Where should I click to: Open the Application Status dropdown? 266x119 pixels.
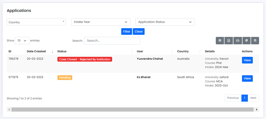click(x=165, y=22)
